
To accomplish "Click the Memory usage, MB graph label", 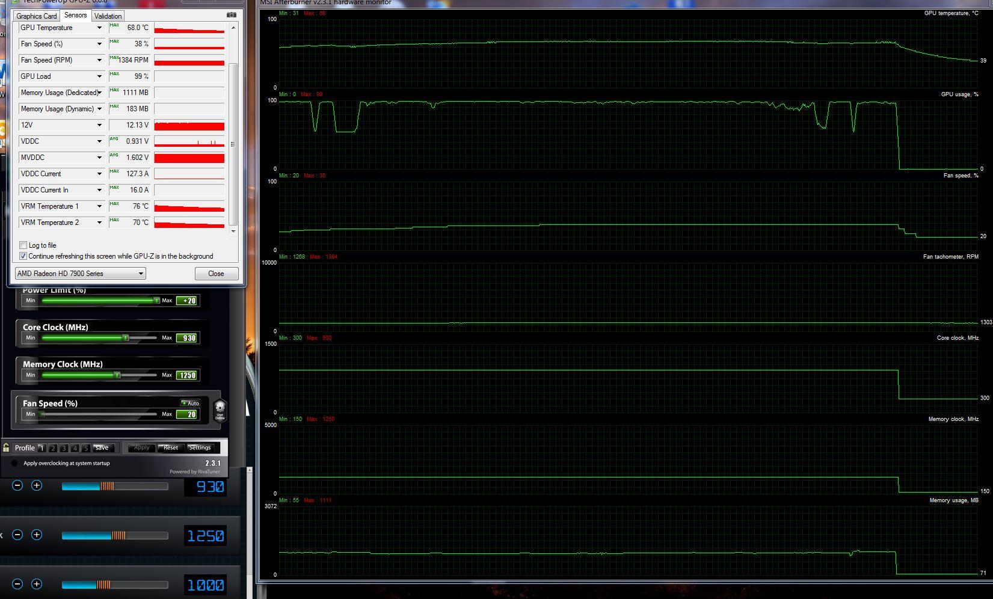I will coord(954,500).
